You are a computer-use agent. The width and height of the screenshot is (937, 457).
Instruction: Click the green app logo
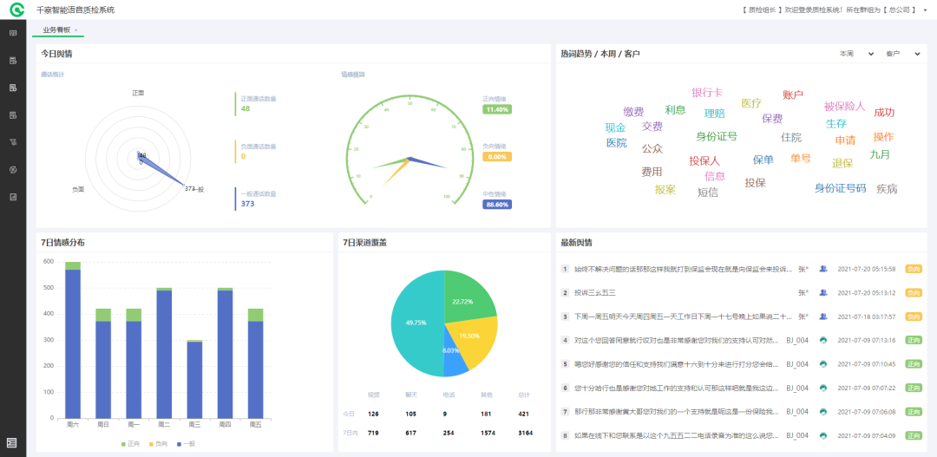tap(16, 9)
